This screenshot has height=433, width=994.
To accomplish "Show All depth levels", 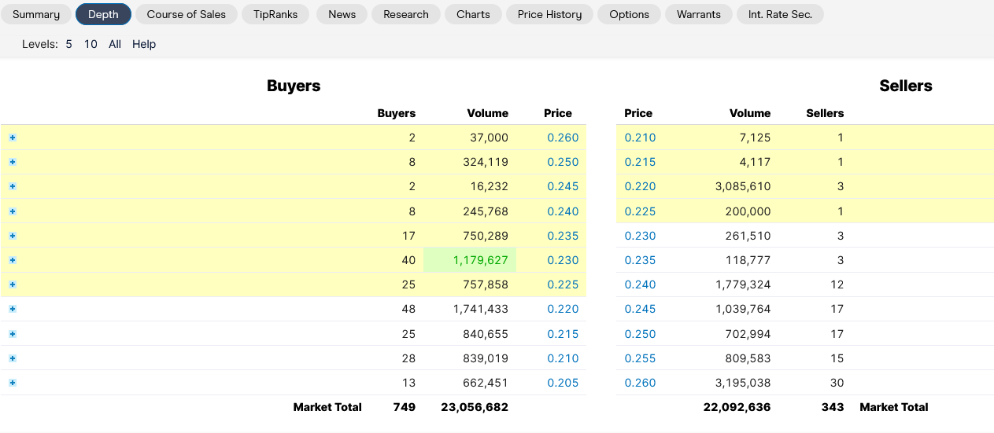I will tap(115, 44).
